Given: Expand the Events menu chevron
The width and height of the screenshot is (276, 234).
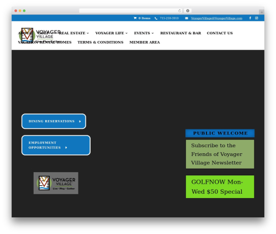Looking at the screenshot, I should 152,33.
